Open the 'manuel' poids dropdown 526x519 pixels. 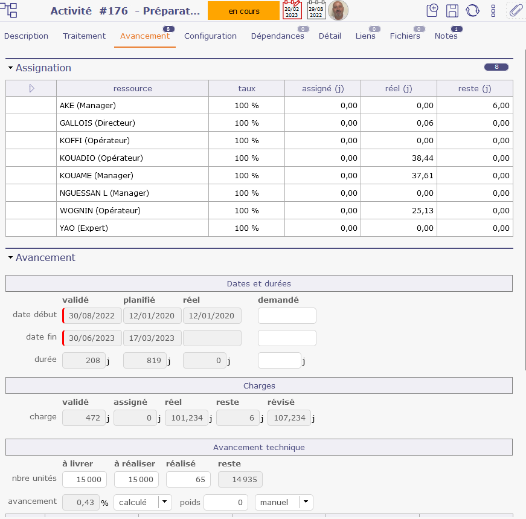pyautogui.click(x=306, y=502)
